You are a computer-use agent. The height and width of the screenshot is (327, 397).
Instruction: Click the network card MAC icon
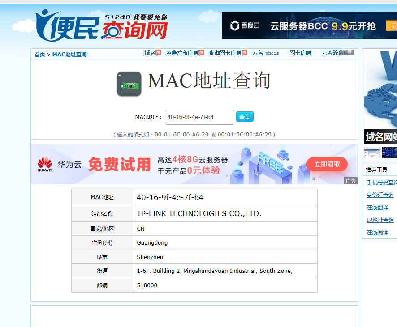tap(129, 84)
